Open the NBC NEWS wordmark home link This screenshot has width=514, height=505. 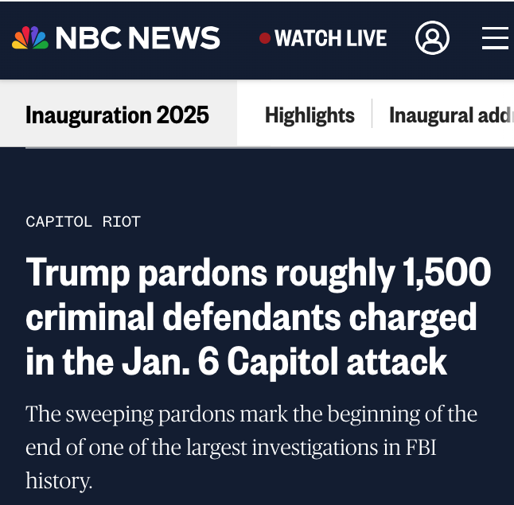pyautogui.click(x=138, y=38)
